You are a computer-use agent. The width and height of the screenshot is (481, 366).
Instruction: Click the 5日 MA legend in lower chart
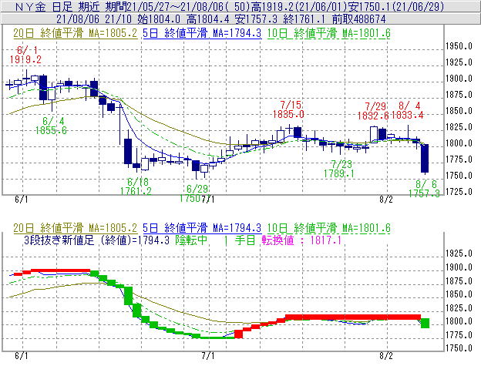point(202,228)
